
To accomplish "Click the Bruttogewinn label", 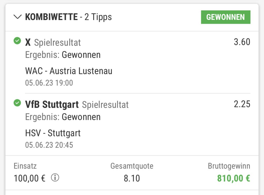I will click(229, 166).
